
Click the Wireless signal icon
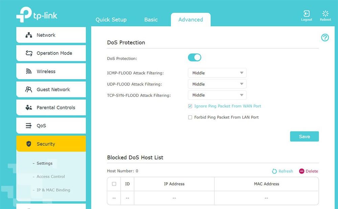point(29,71)
